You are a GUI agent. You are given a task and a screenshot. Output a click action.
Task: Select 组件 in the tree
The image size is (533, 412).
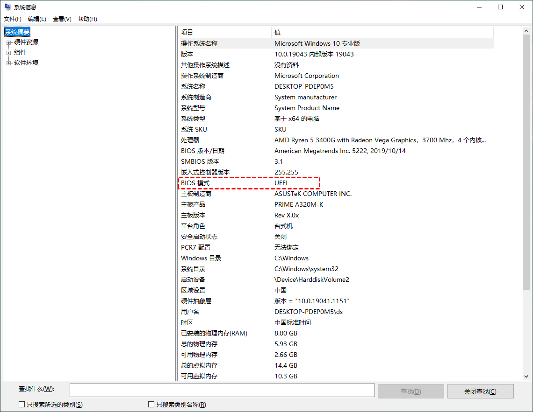20,53
